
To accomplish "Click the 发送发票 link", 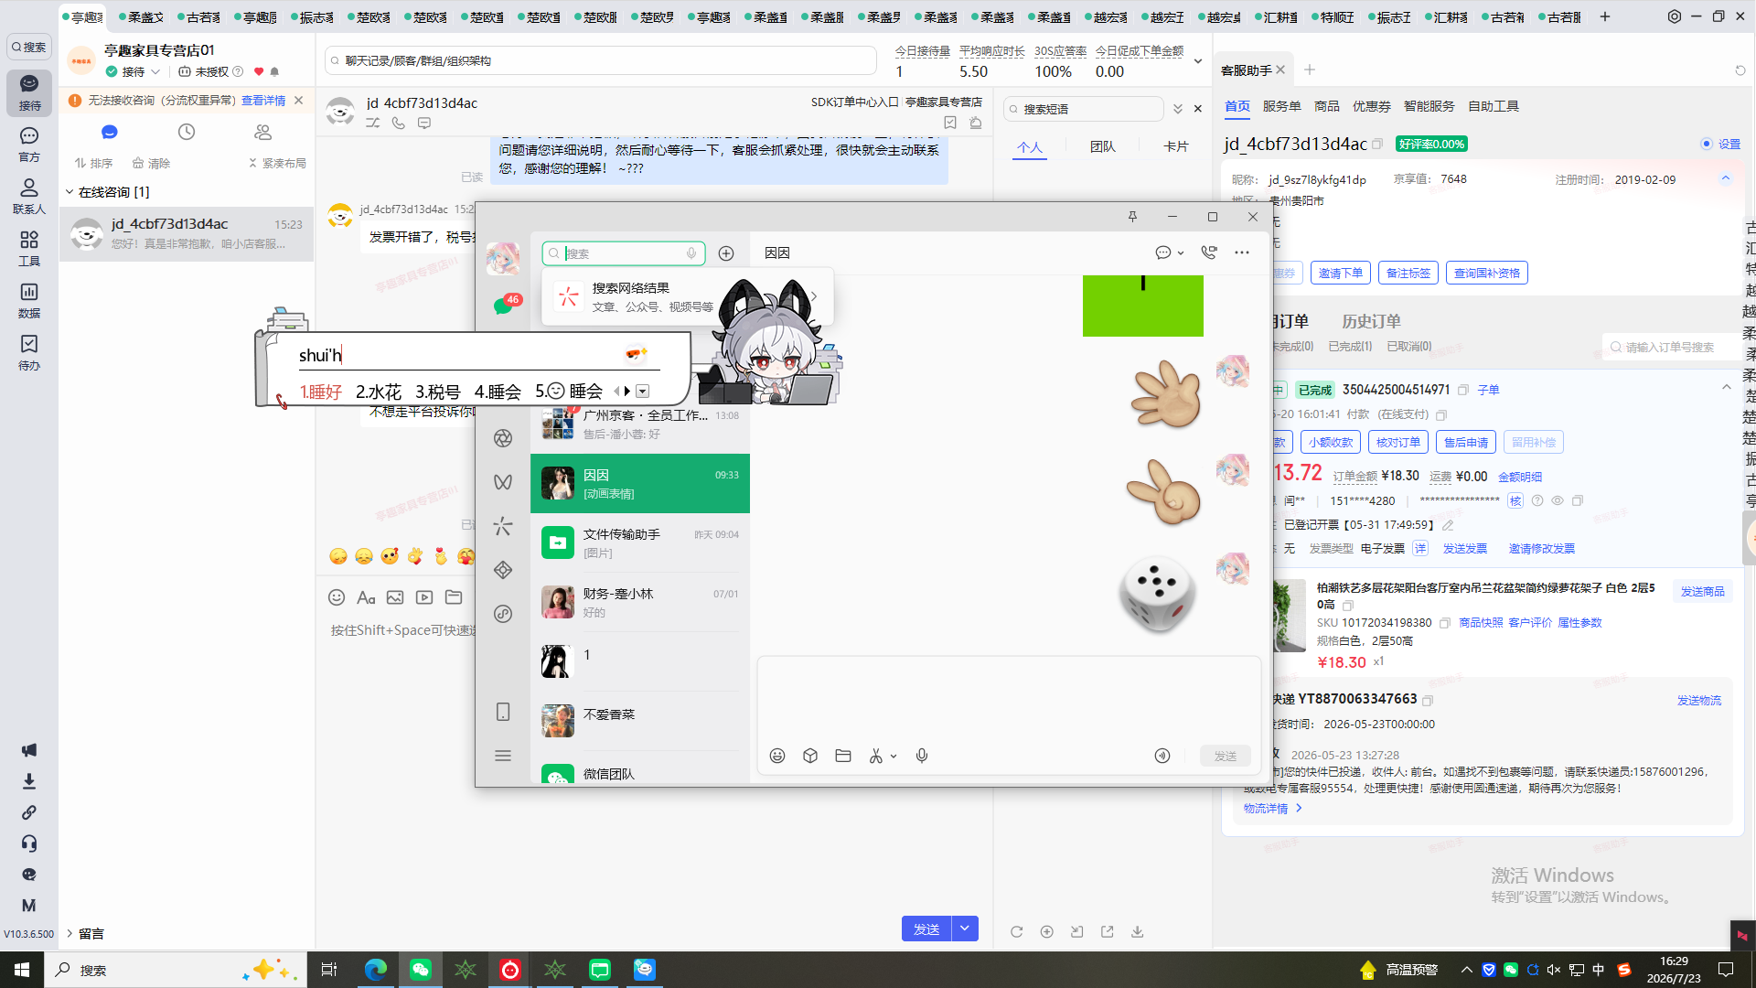I will (x=1465, y=549).
